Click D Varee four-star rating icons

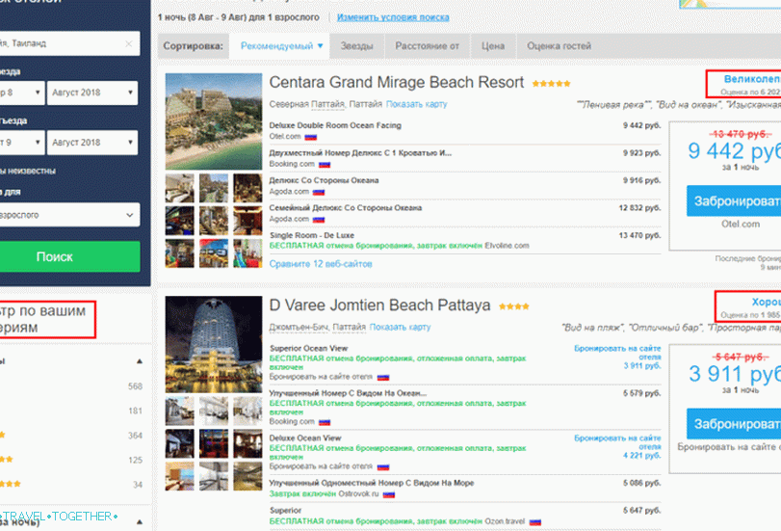point(513,306)
